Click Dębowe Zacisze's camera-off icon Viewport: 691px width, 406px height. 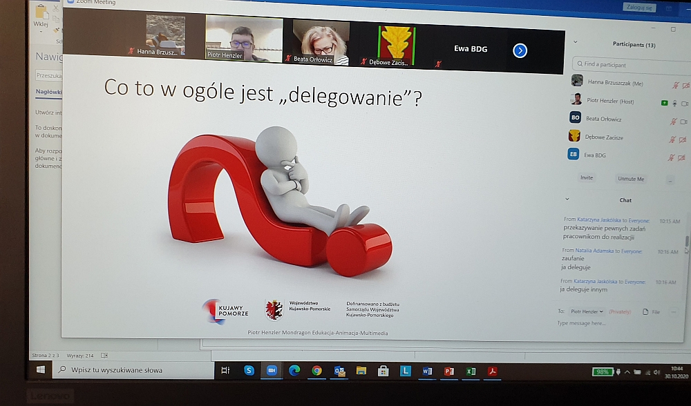click(x=683, y=139)
